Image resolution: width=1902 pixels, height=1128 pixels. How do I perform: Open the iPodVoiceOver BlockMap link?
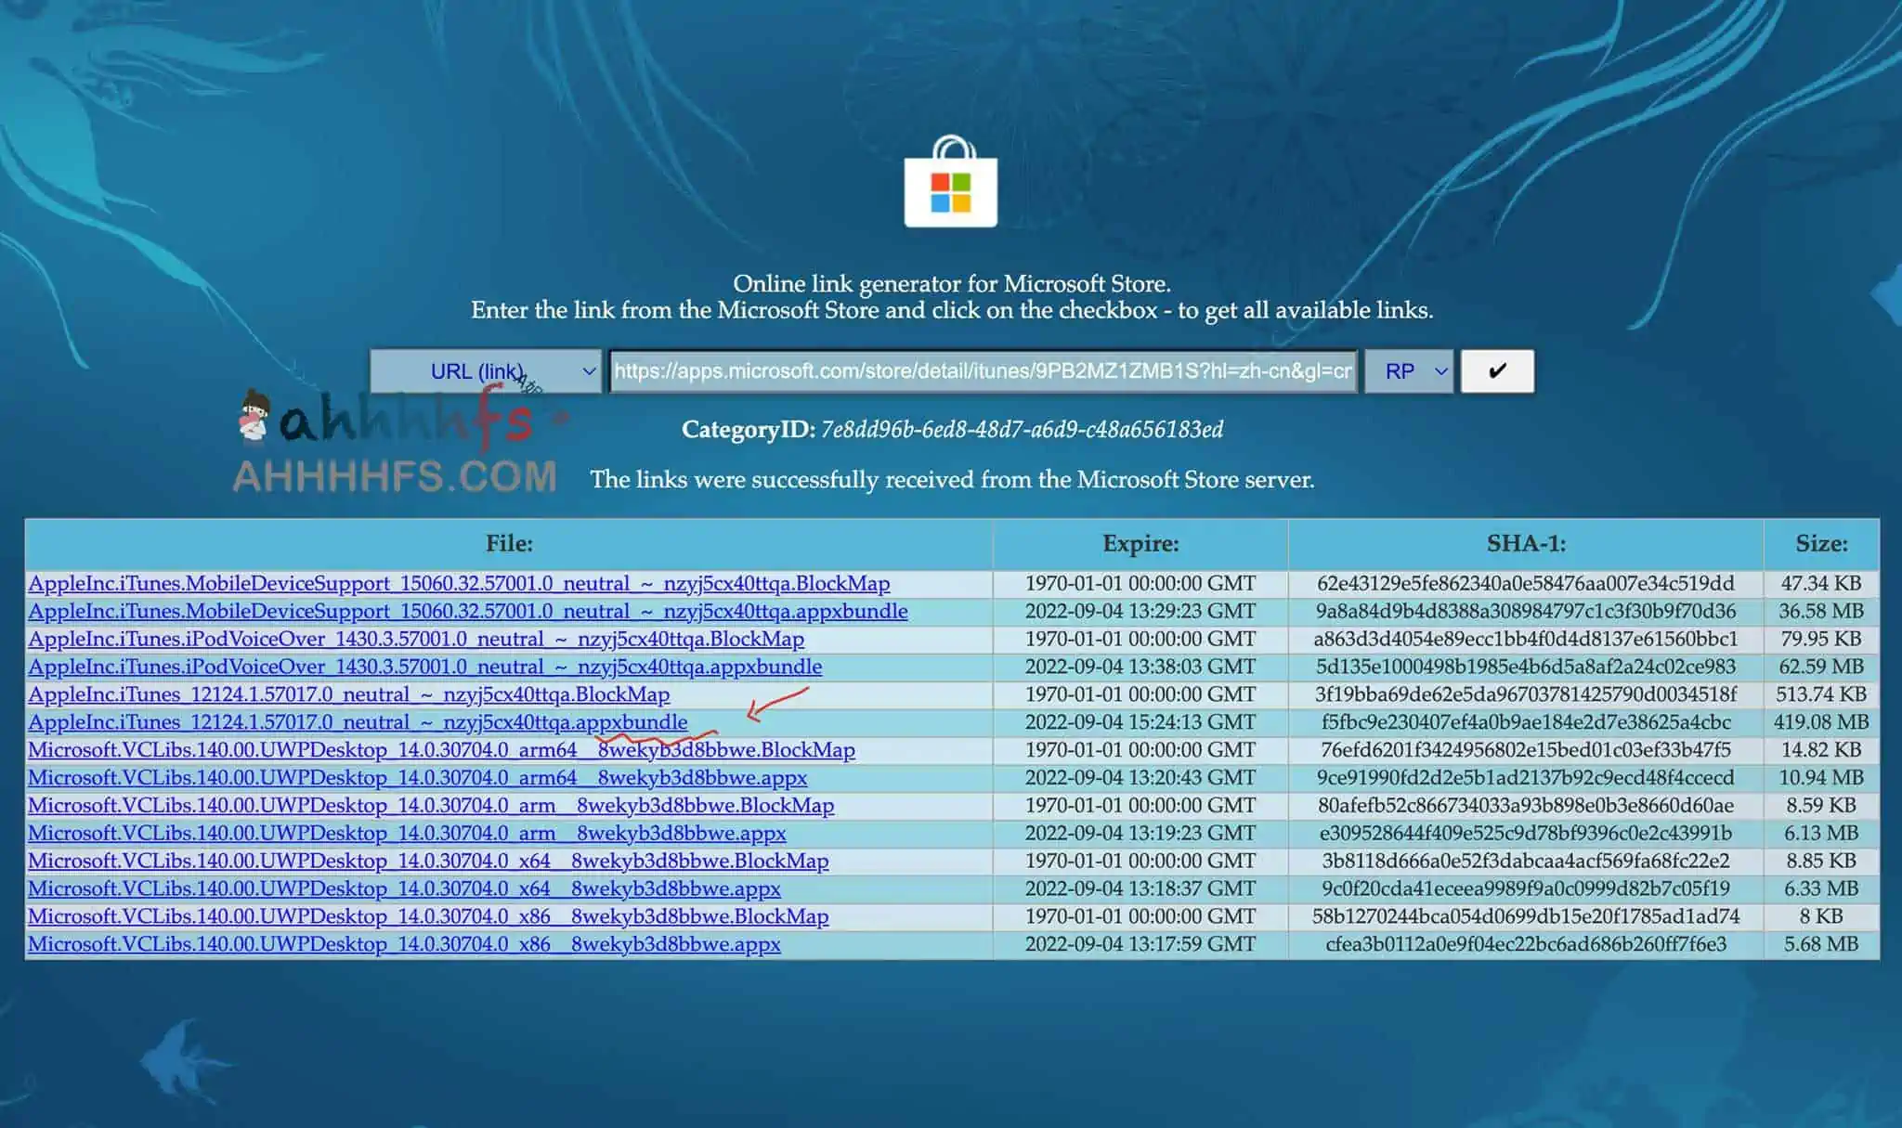(415, 639)
